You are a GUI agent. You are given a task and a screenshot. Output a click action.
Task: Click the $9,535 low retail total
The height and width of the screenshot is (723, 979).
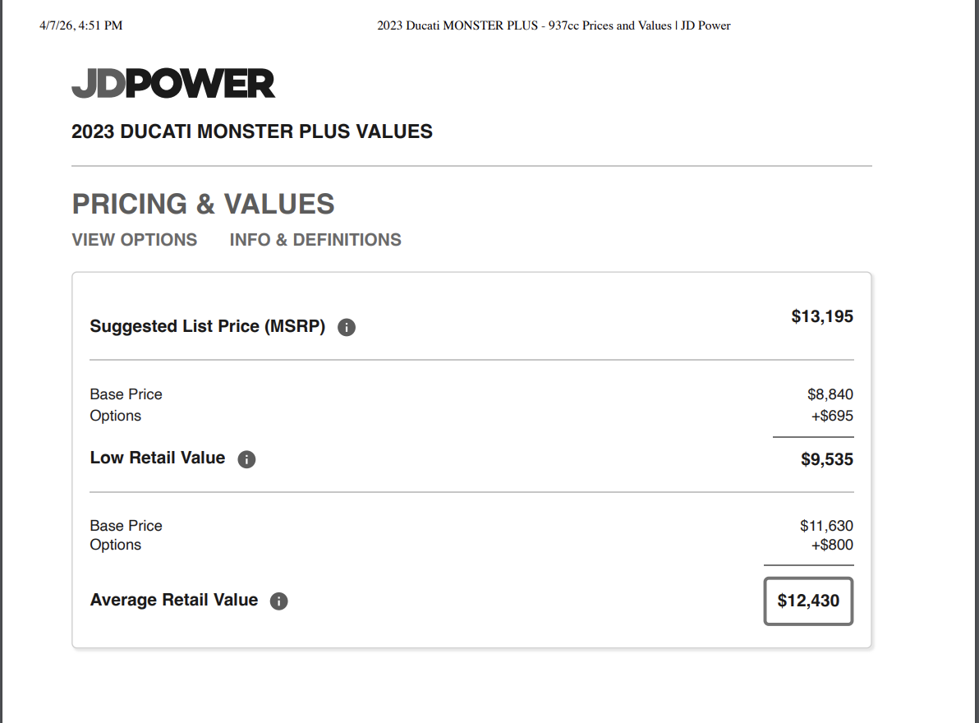pyautogui.click(x=827, y=459)
